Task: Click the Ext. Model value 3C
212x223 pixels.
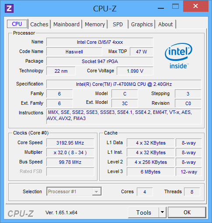Action: [x=125, y=103]
